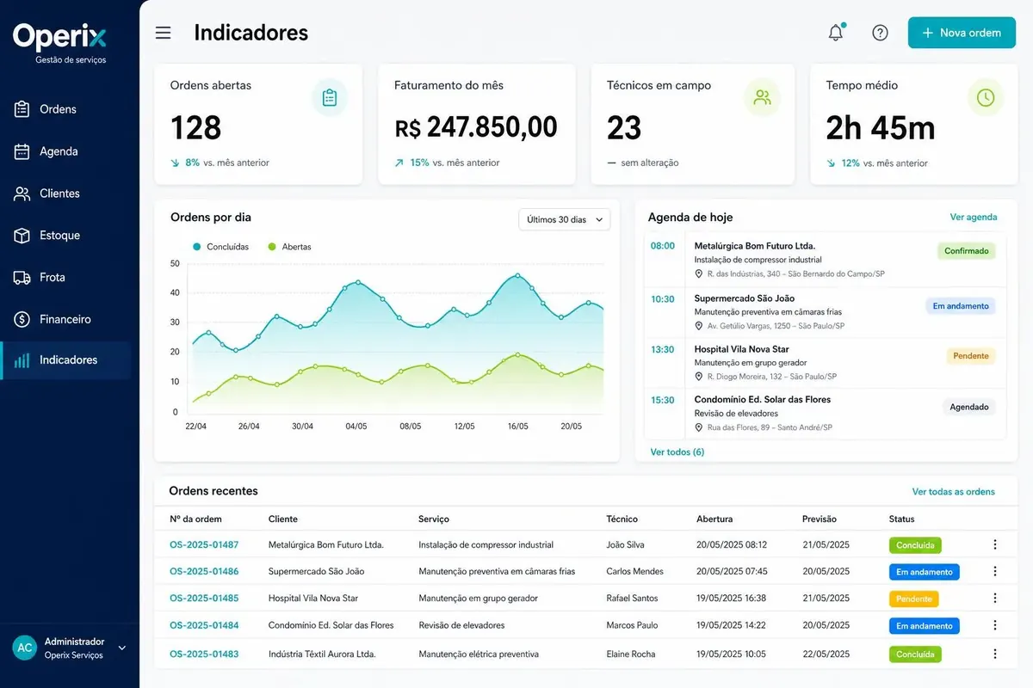Screen dimensions: 1033x688
Task: Click location pin for Av. Getúlio Vargas, 1250
Action: pyautogui.click(x=699, y=326)
